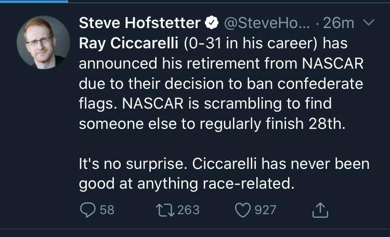Like the tweet with the heart icon
The height and width of the screenshot is (237, 390).
pos(243,209)
